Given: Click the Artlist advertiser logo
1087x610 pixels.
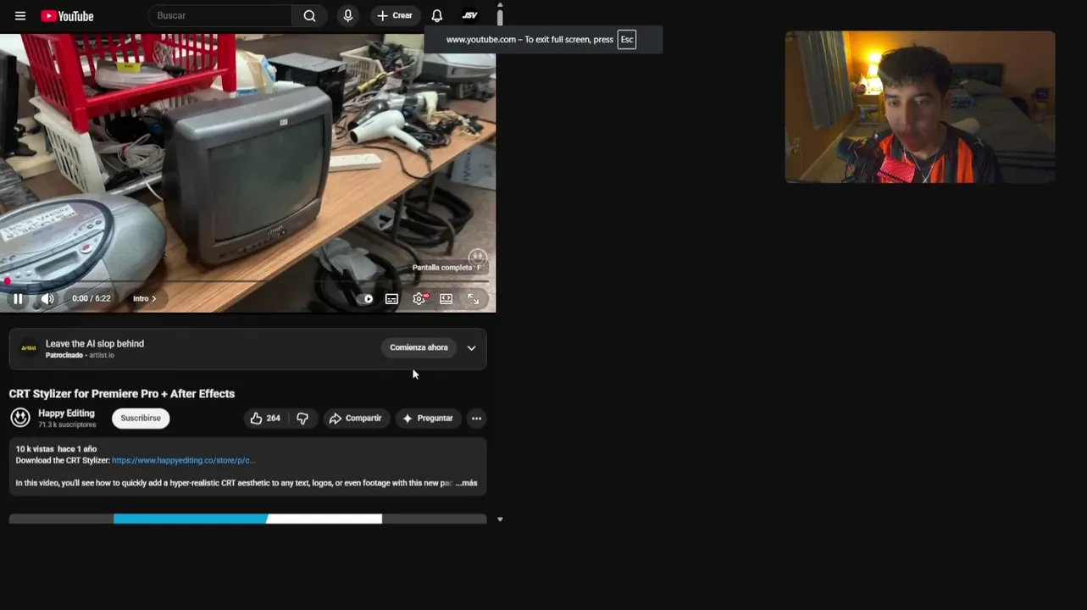Looking at the screenshot, I should (29, 348).
